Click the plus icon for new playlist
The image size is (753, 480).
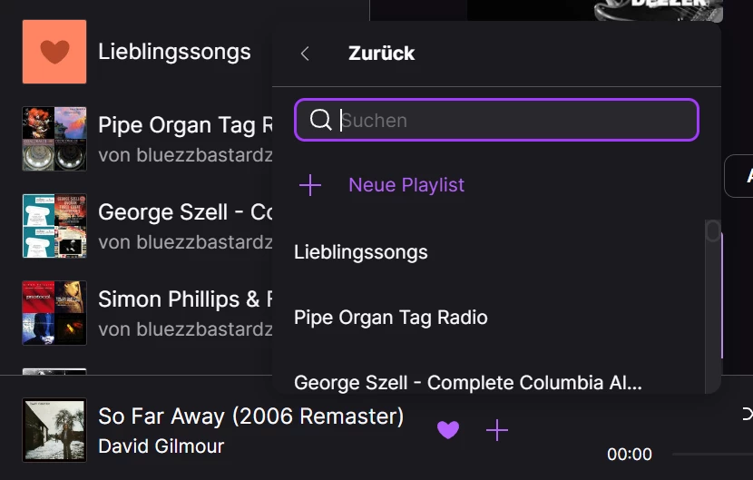click(x=310, y=185)
